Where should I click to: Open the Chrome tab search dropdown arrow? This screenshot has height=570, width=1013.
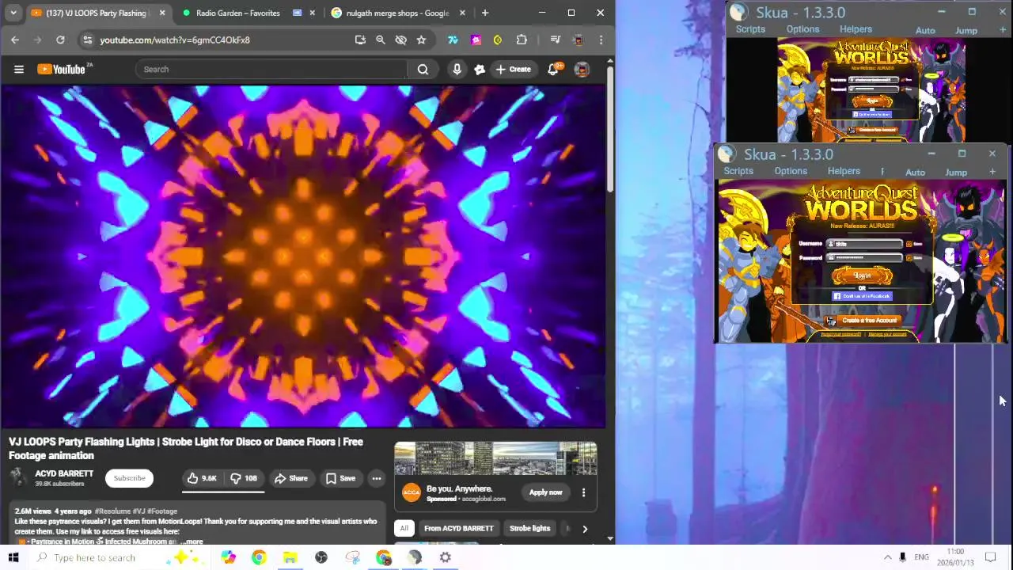click(x=13, y=13)
